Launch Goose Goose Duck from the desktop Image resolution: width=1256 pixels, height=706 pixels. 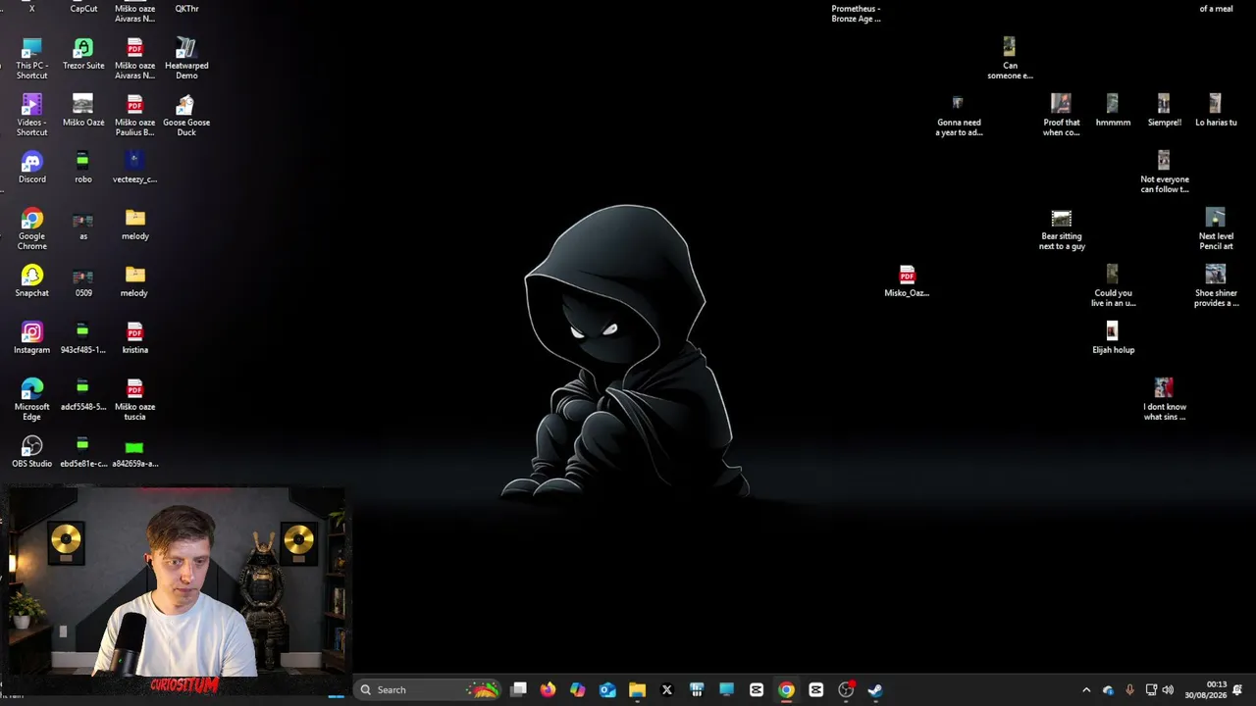click(186, 116)
